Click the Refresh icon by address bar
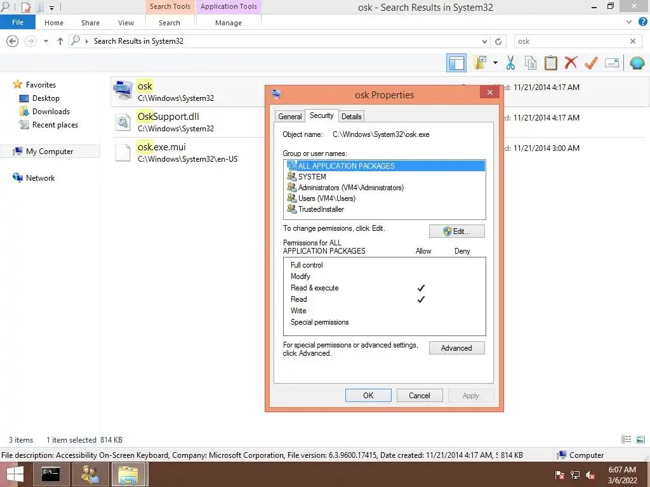 (x=498, y=41)
